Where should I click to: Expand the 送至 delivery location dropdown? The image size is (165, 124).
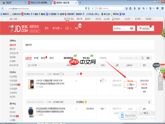coord(14,19)
